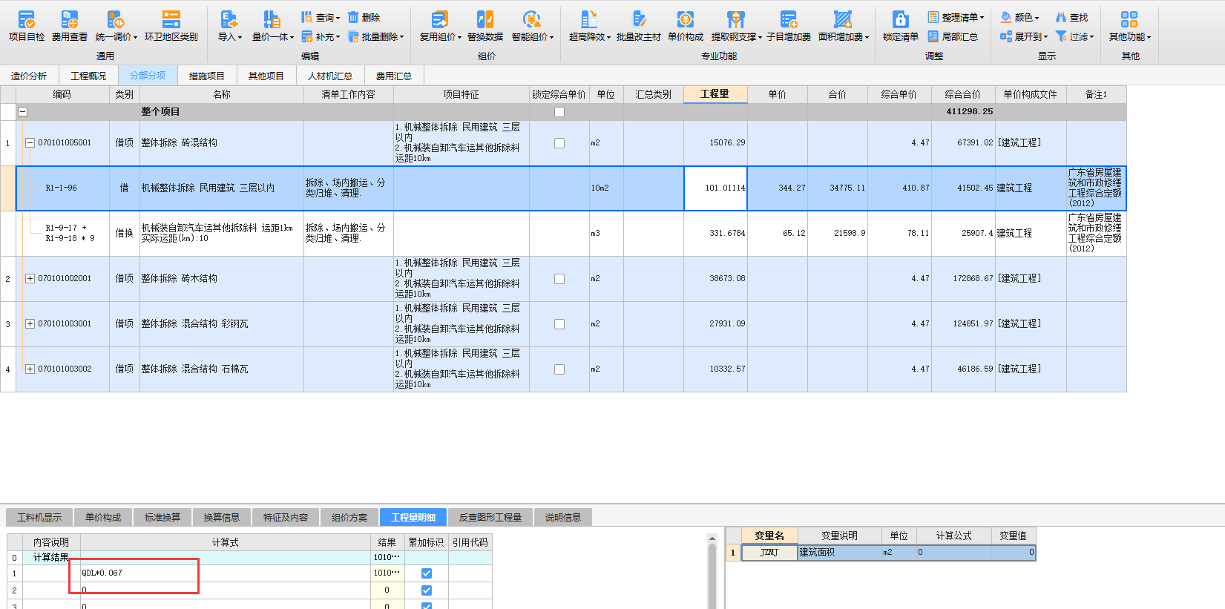The height and width of the screenshot is (609, 1225).
Task: Click the 子目增加费 icon
Action: pyautogui.click(x=789, y=19)
